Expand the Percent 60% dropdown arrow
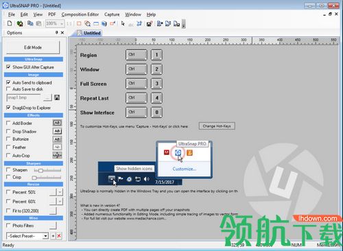This screenshot has width=343, height=251. tap(60, 202)
